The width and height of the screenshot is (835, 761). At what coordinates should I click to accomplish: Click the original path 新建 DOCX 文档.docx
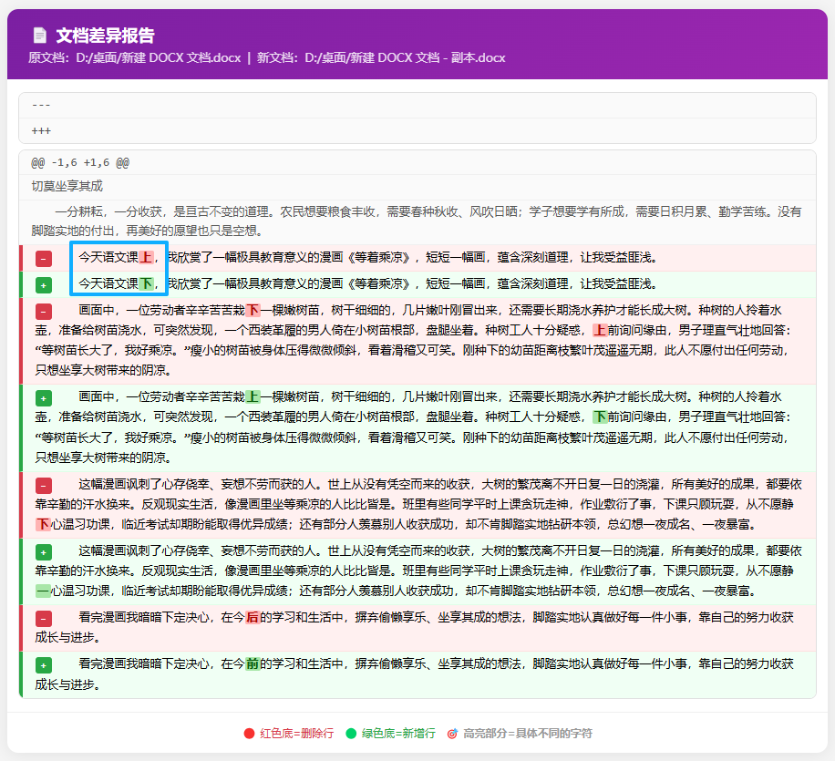pyautogui.click(x=159, y=57)
